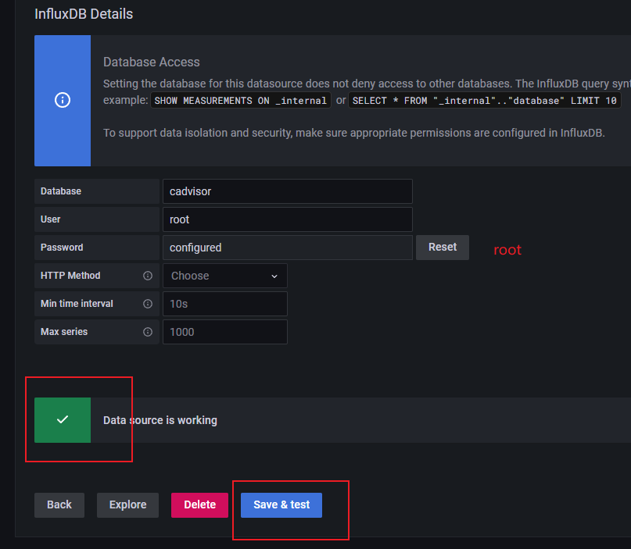631x549 pixels.
Task: Click the Password field label
Action: (62, 248)
